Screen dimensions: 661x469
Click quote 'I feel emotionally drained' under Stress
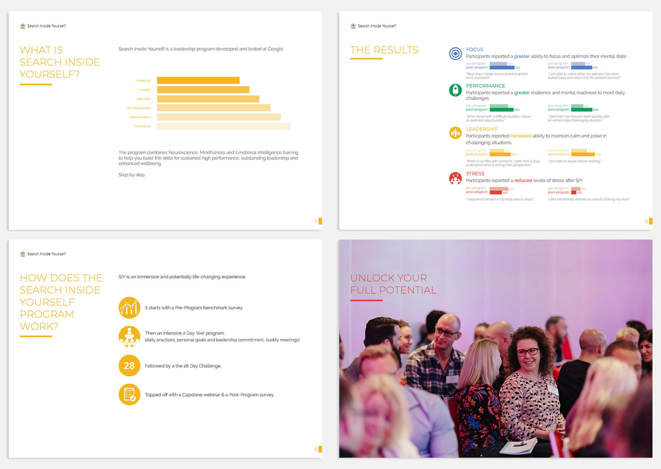pyautogui.click(x=589, y=199)
